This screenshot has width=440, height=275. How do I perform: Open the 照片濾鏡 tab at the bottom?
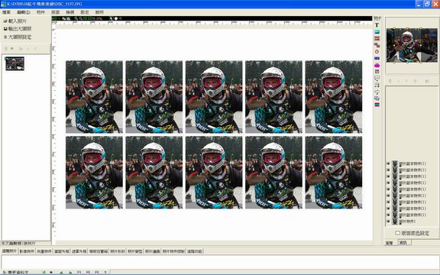point(152,251)
